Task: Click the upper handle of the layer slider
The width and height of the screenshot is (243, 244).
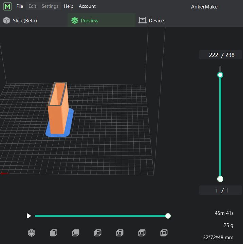Action: pos(220,75)
